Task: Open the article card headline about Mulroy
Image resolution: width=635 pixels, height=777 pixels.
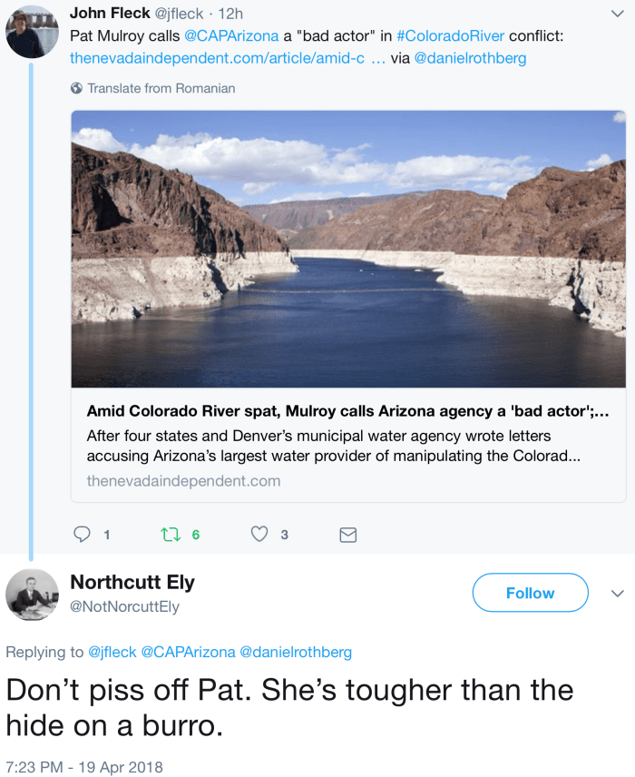Action: 347,410
